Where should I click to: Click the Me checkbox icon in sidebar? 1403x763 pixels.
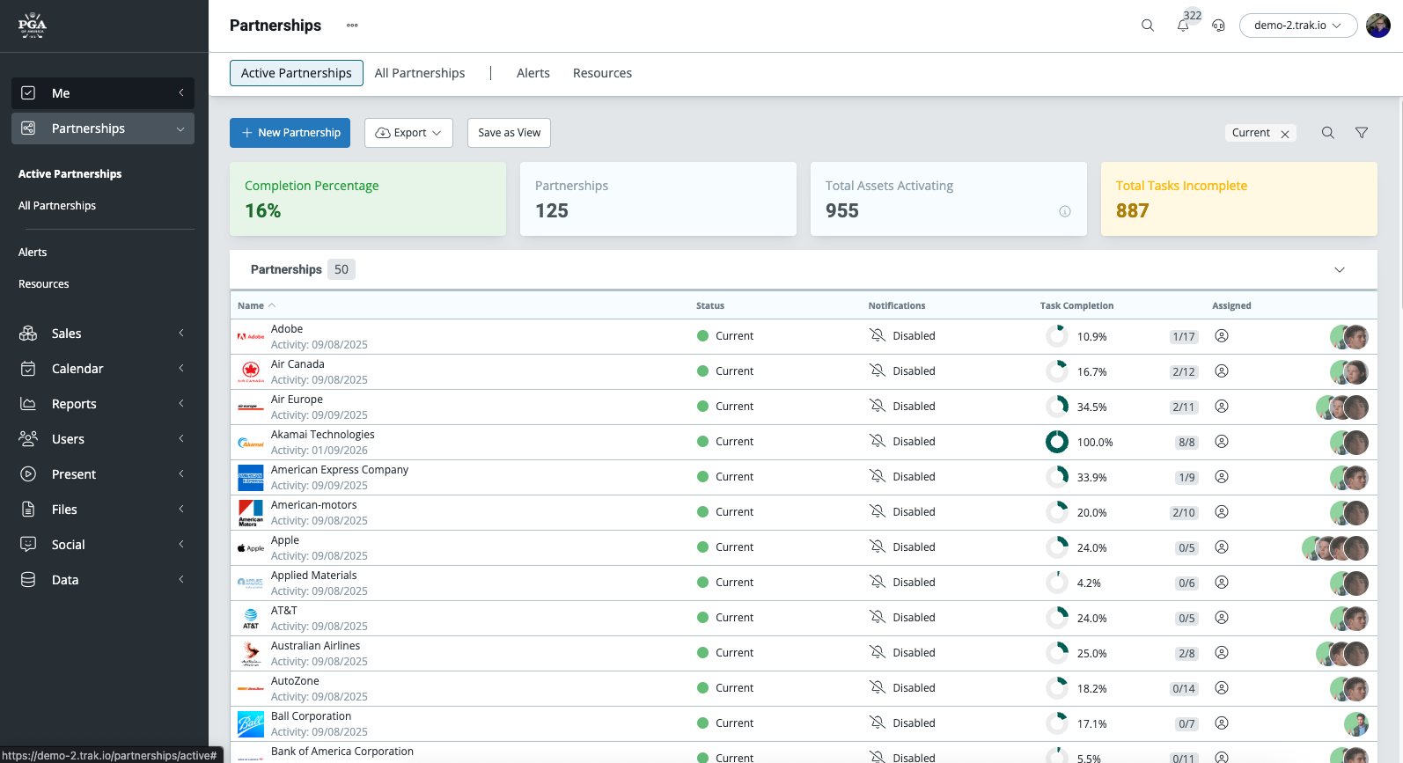pos(28,93)
